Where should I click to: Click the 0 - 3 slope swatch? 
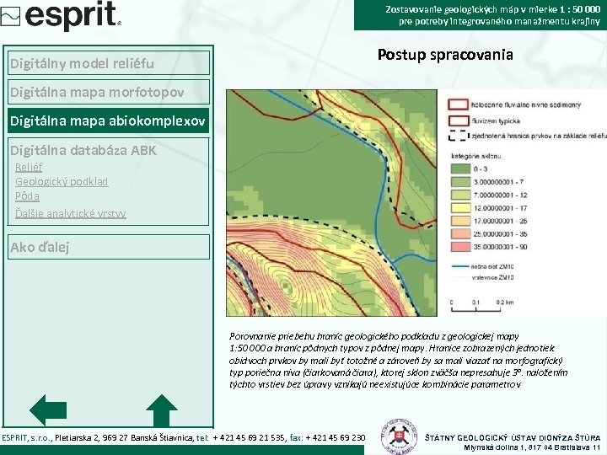460,169
